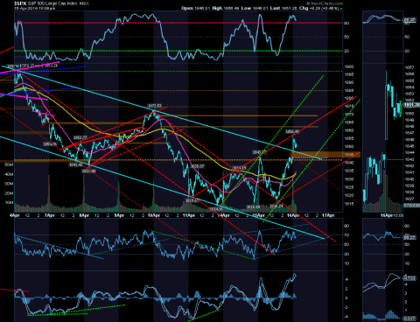Click the '11Apr' date axis label
Image resolution: width=420 pixels, height=322 pixels.
[189, 215]
